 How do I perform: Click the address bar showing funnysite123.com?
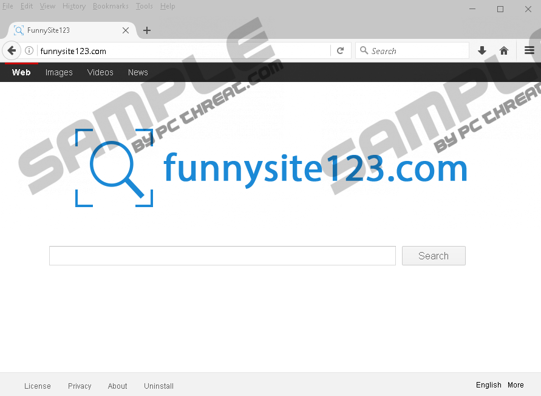[182, 51]
